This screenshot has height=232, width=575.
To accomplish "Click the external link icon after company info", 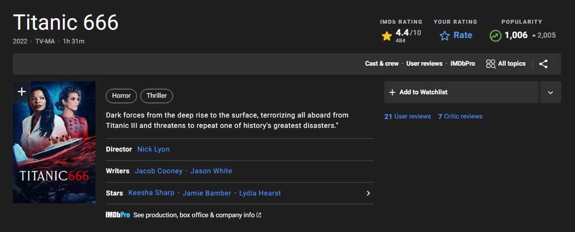I will (259, 215).
